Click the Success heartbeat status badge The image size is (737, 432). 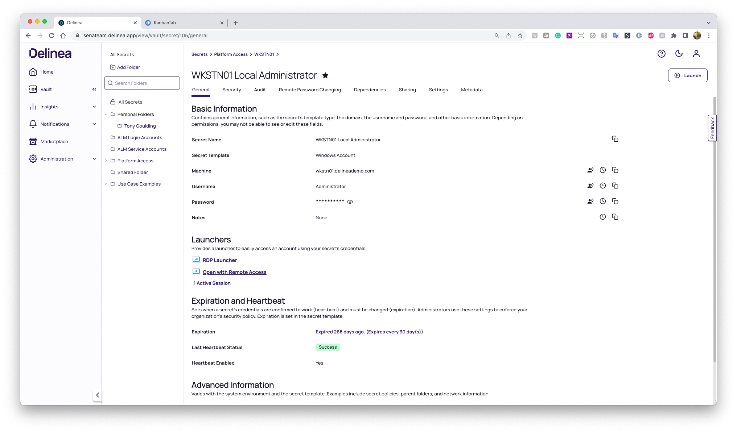[328, 347]
